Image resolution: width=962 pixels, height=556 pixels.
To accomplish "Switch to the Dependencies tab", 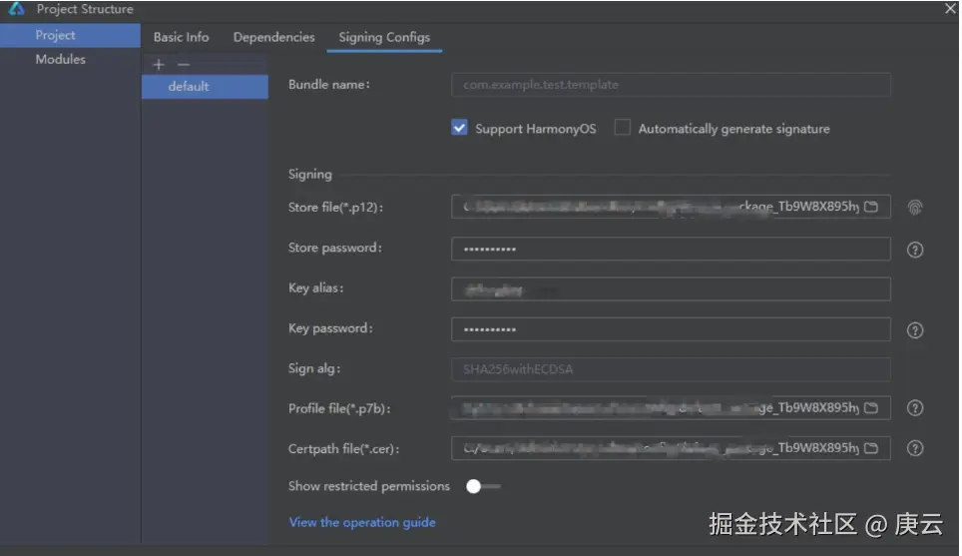I will click(x=273, y=37).
